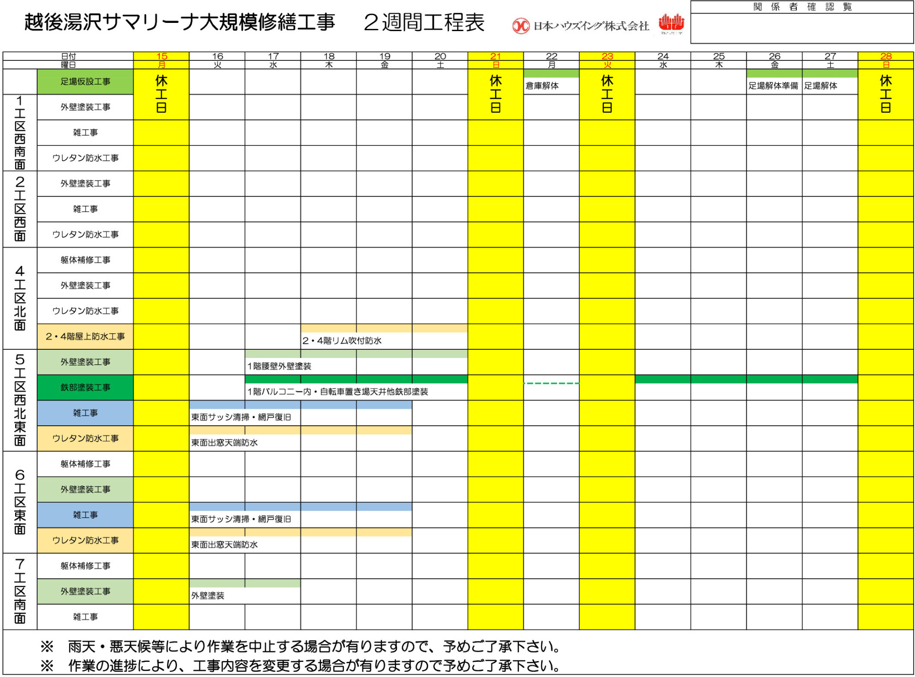Select 躯体補修工事 in 4工区北面

coord(85,260)
